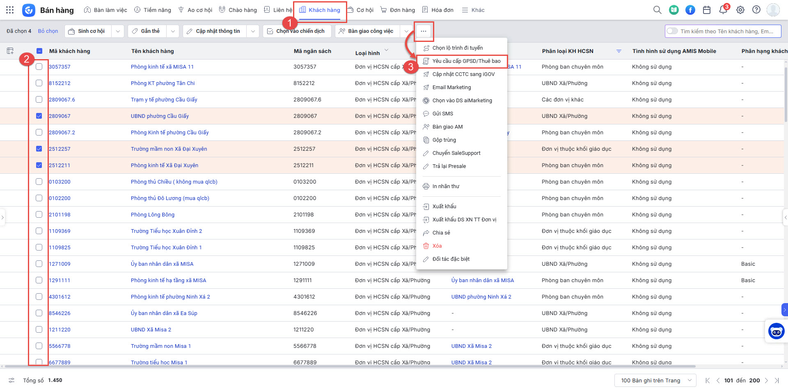Toggle the search mode switch
788x391 pixels.
(672, 31)
